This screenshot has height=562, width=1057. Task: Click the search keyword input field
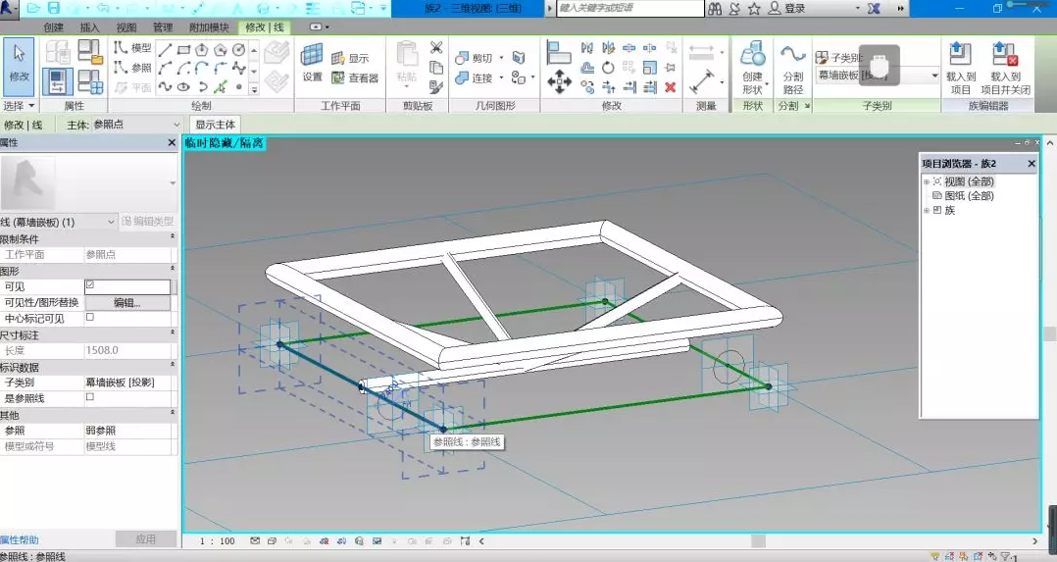pyautogui.click(x=629, y=8)
